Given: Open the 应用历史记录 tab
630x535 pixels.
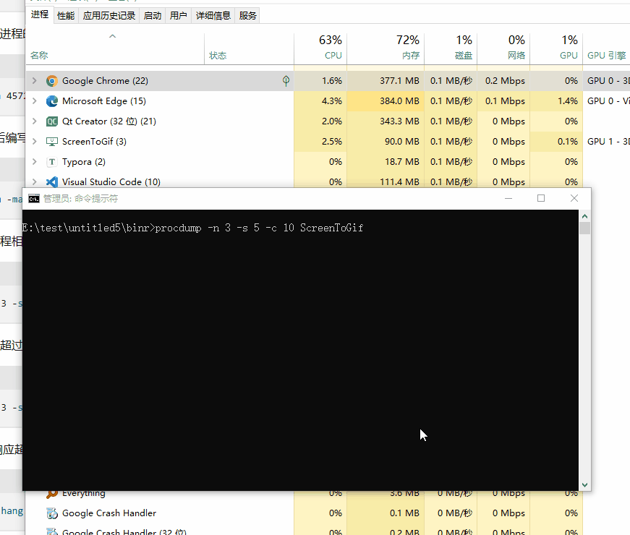Looking at the screenshot, I should pos(109,16).
